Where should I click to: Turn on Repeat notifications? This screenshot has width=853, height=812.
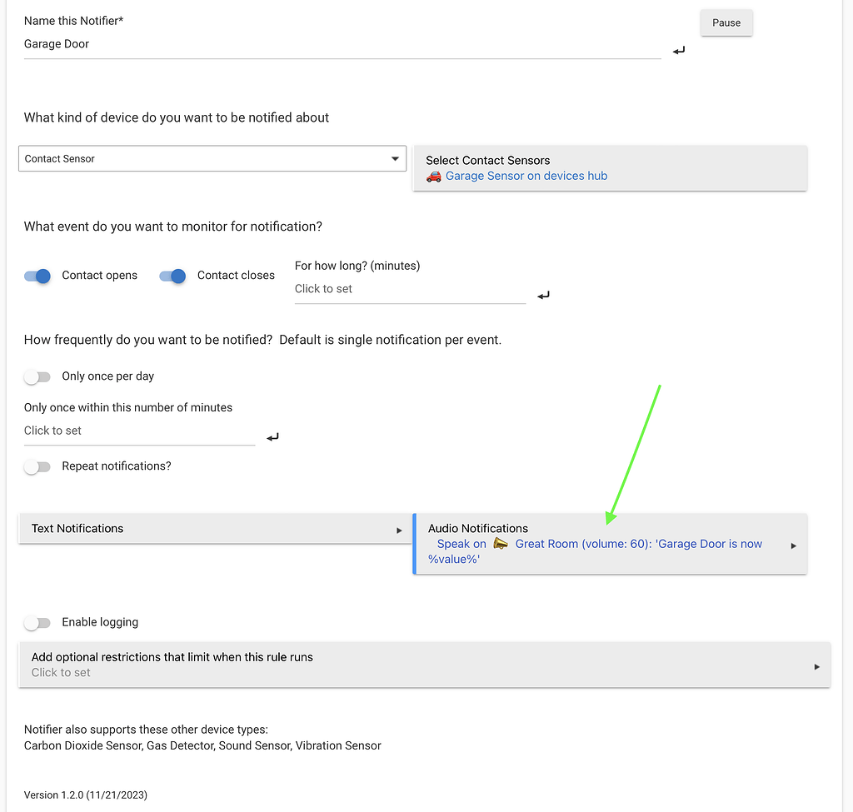(37, 466)
